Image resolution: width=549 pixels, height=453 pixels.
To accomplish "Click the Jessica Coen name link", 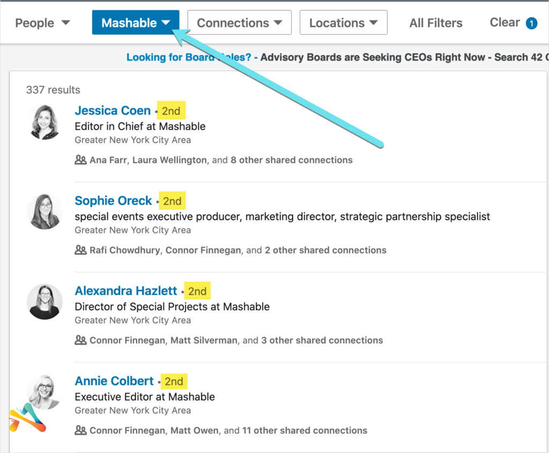I will (x=113, y=111).
